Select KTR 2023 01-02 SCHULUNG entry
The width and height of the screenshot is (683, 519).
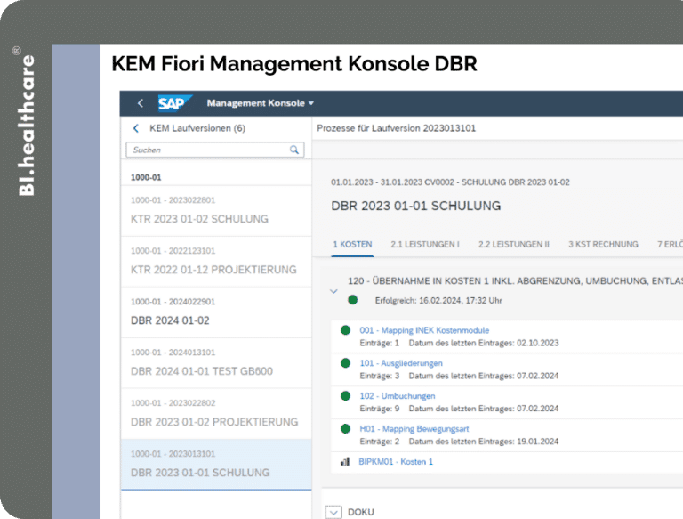216,211
